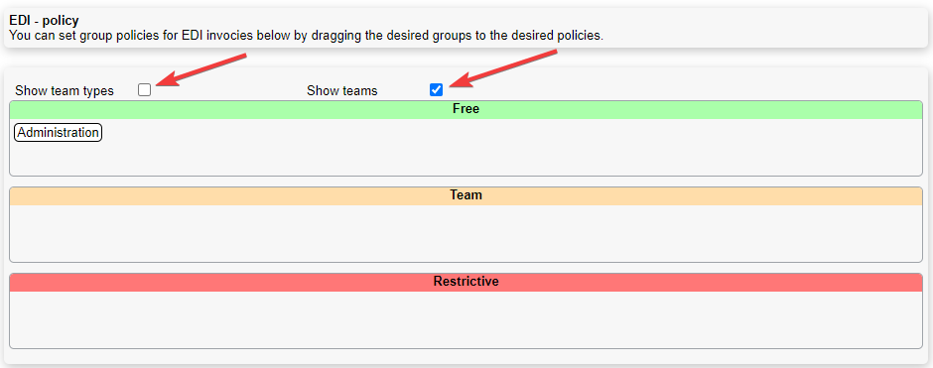Select the Administration group chip

click(59, 133)
